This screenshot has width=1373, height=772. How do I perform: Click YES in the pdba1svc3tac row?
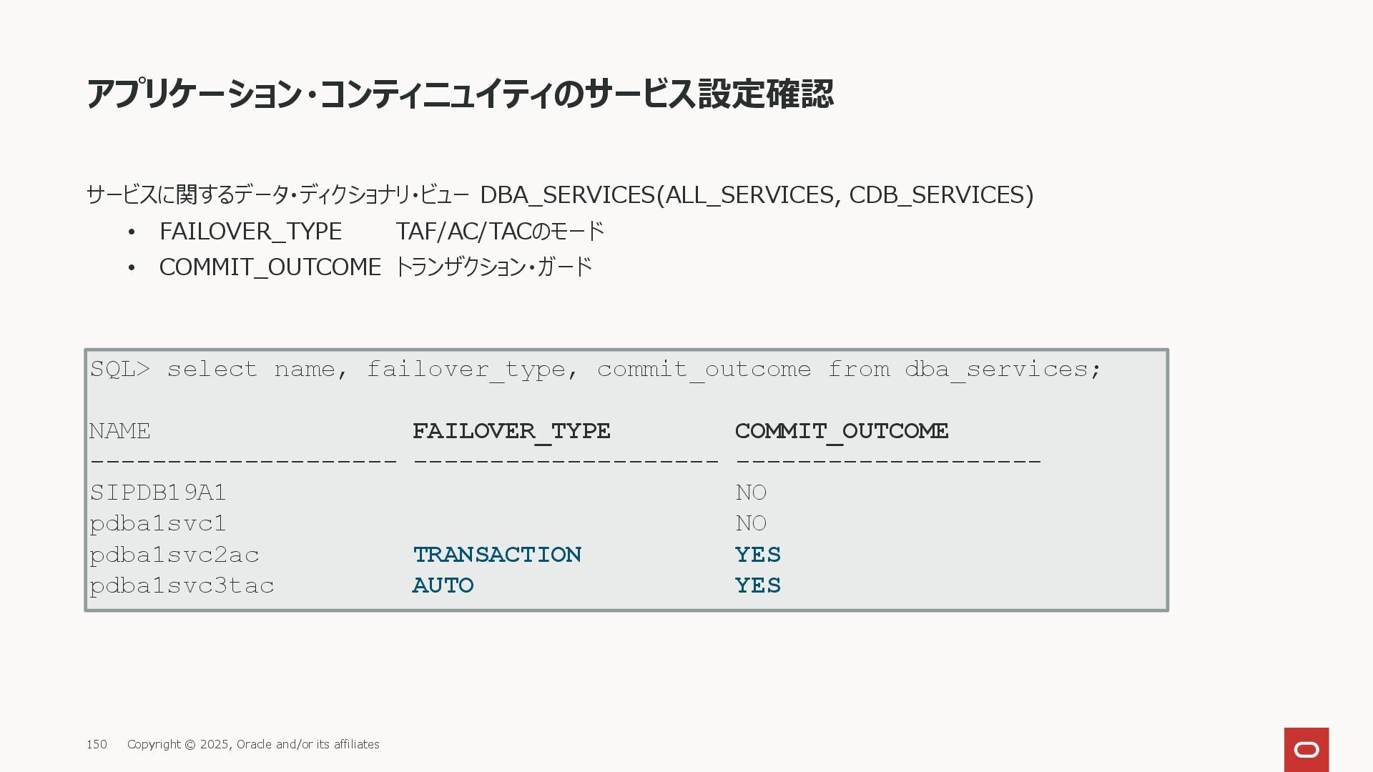click(758, 585)
